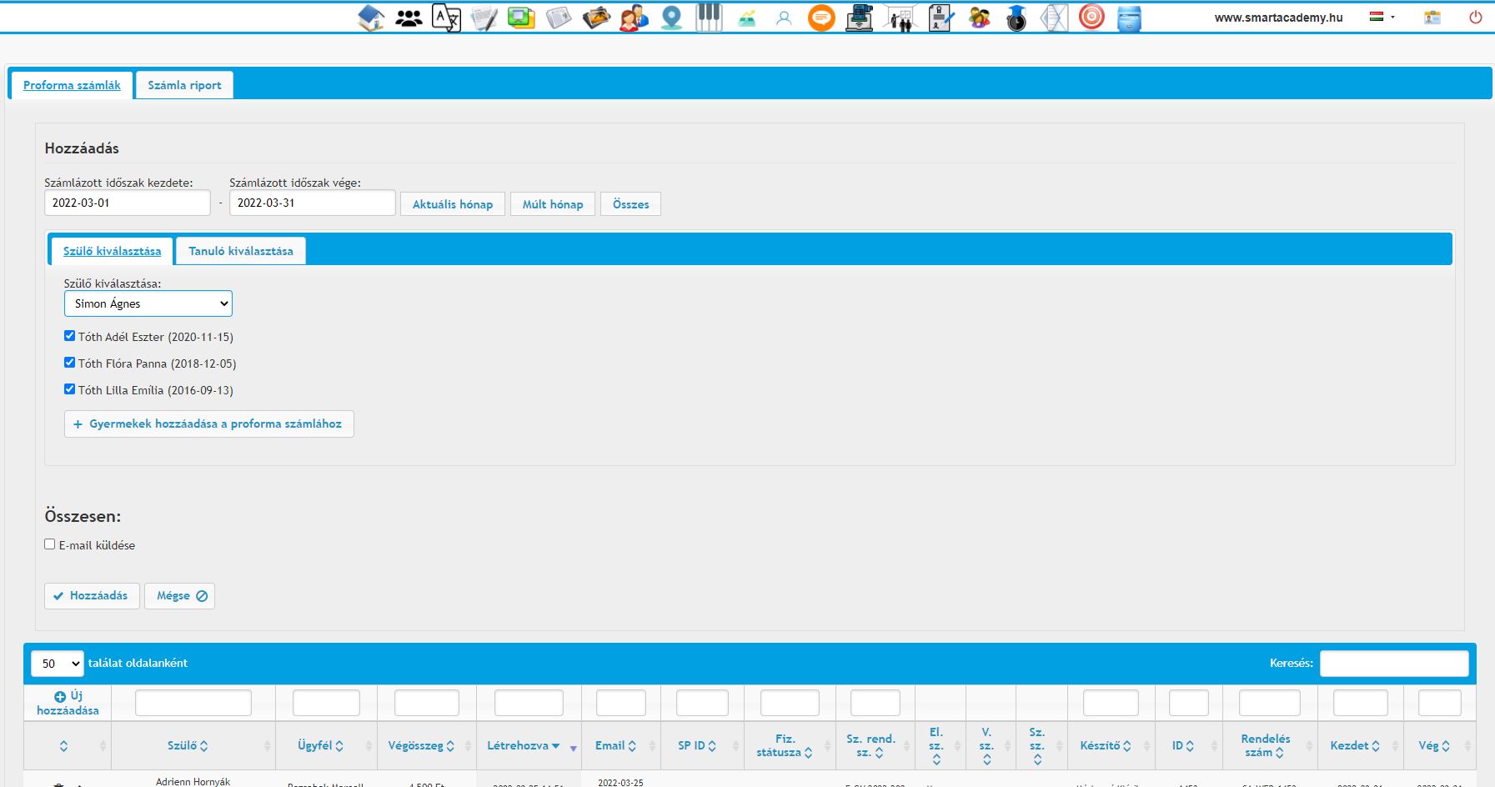Open the orange chat bubble icon
Screen dimensions: 1495x787
tap(821, 18)
